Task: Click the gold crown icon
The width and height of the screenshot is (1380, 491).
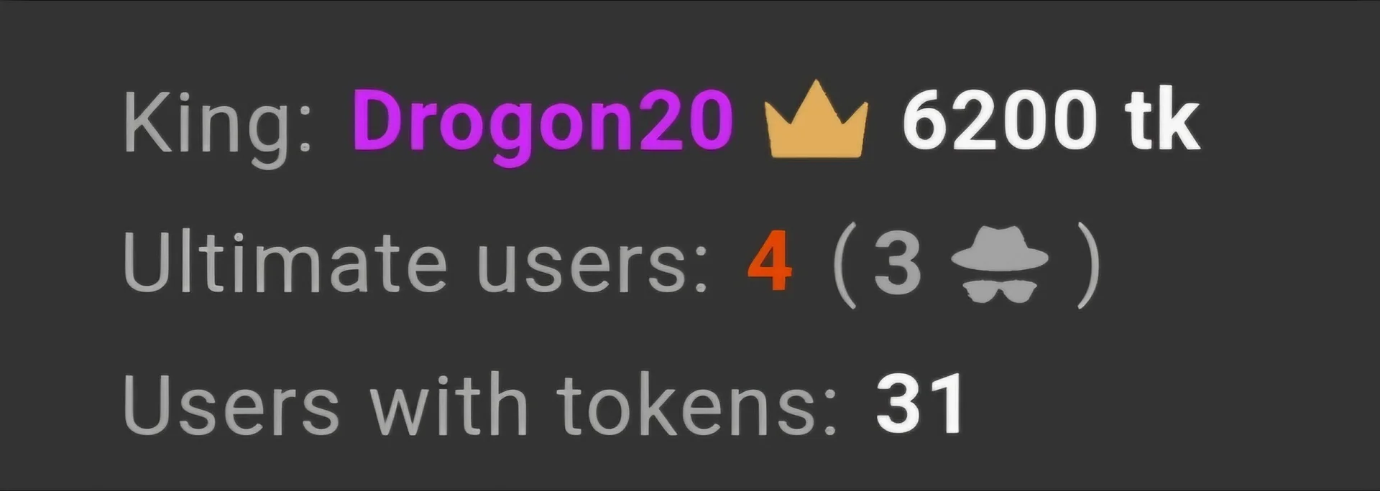Action: [816, 118]
